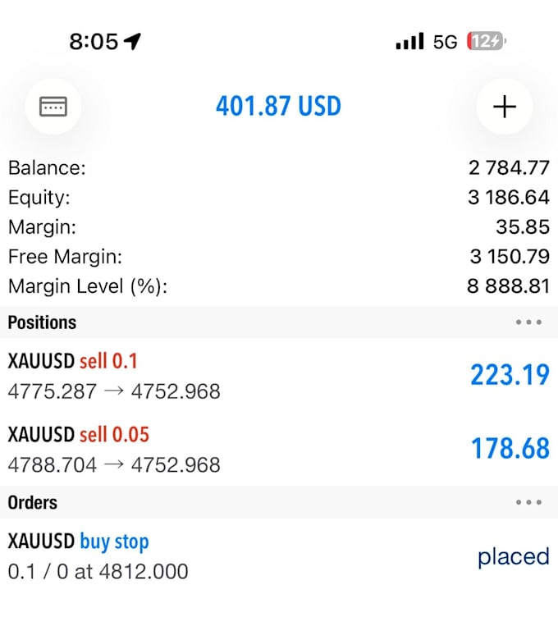The image size is (558, 640).
Task: Open the Positions three-dot menu
Action: (528, 322)
